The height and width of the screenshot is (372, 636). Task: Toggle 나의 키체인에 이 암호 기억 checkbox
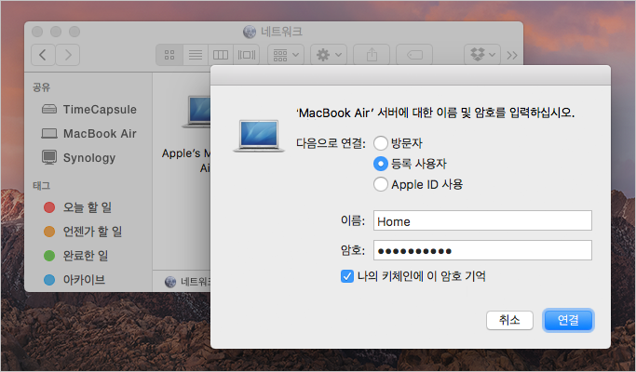click(x=347, y=276)
